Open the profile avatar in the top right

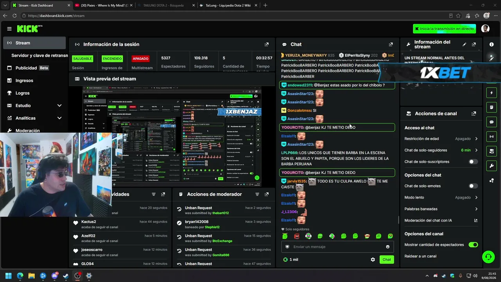[485, 29]
